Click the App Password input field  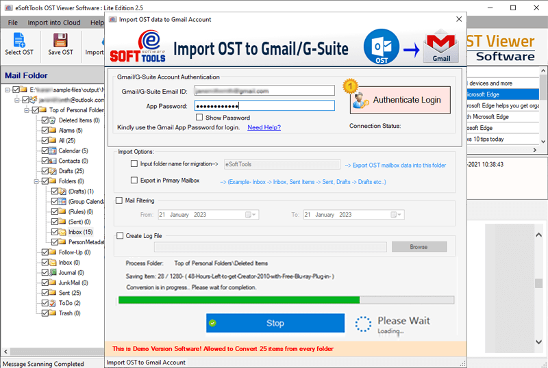point(264,105)
